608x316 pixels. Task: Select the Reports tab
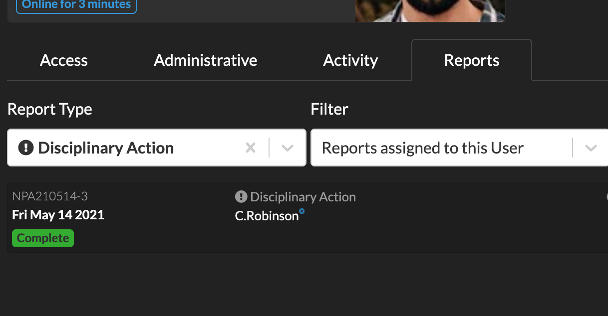(471, 60)
